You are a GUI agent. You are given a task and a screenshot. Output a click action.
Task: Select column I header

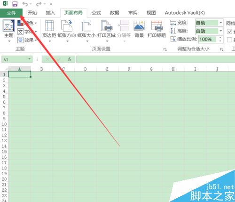point(195,69)
